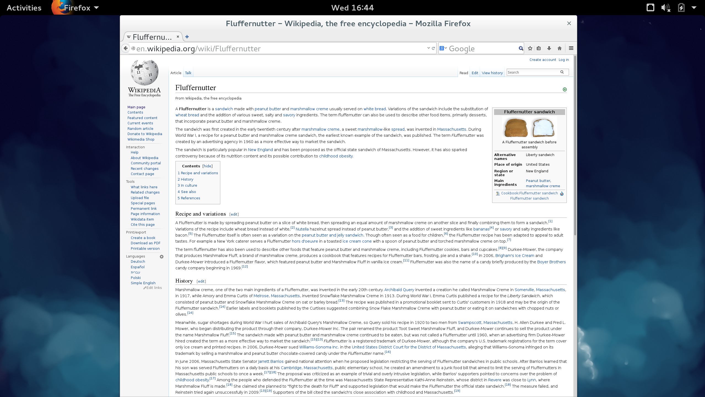Screen dimensions: 705x397
Task: Open the languages settings gear
Action: (162, 257)
